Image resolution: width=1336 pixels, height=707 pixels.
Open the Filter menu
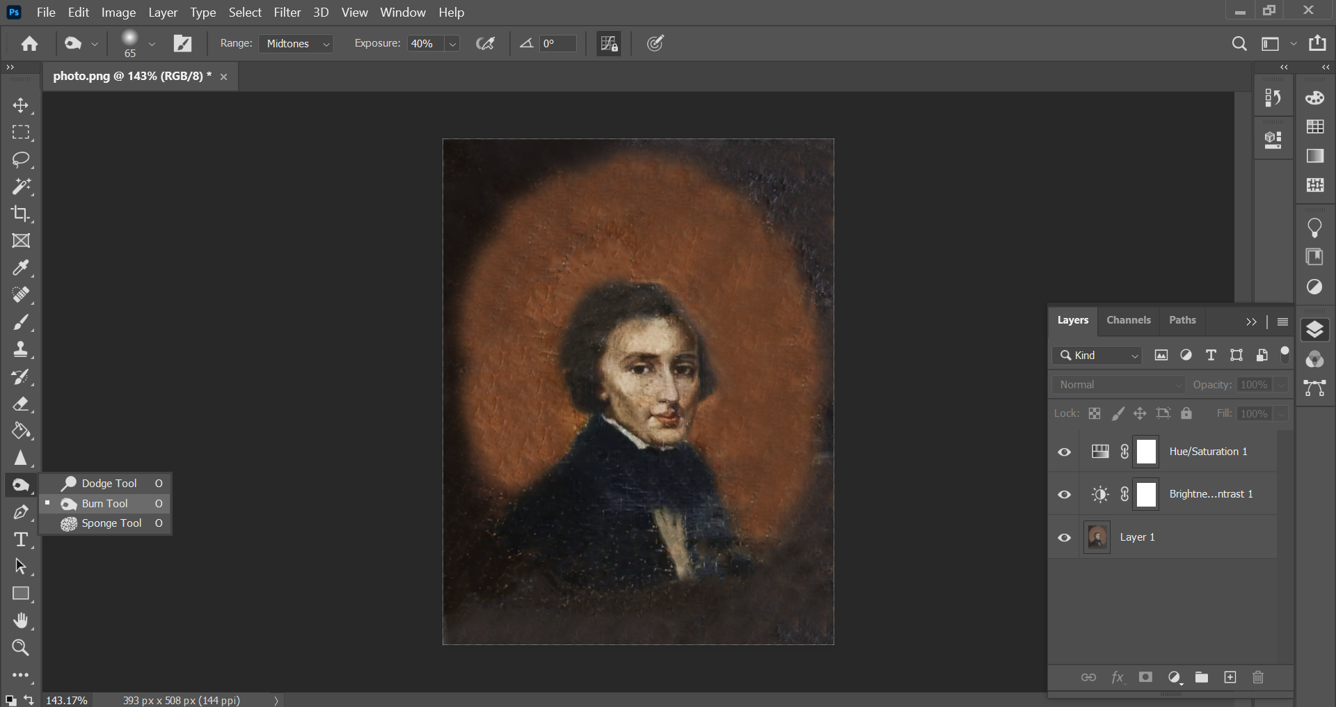(287, 13)
